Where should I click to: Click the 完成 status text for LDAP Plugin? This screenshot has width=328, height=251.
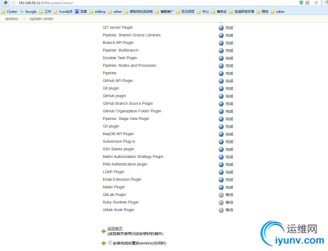(x=230, y=172)
